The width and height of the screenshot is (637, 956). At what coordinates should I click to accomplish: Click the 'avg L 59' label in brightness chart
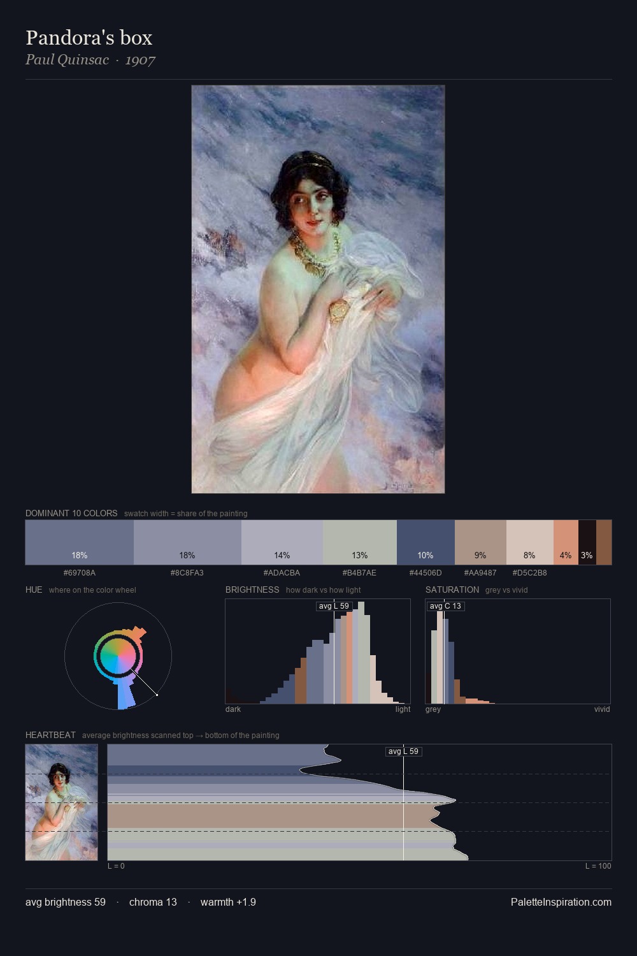pos(334,606)
